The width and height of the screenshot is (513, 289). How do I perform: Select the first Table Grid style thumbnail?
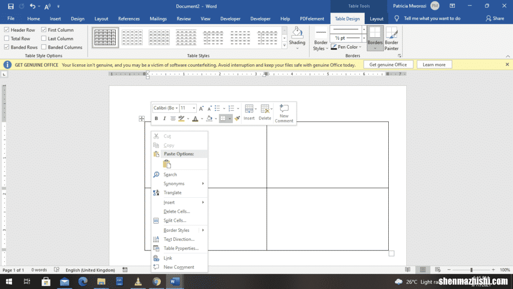pyautogui.click(x=105, y=37)
